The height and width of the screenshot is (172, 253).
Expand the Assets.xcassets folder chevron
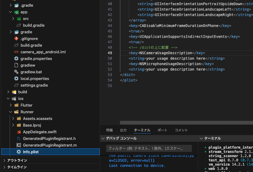pyautogui.click(x=13, y=118)
